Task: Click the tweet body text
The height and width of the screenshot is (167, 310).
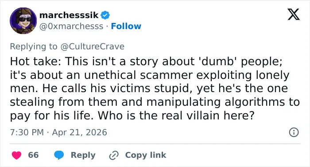Action: click(x=155, y=89)
